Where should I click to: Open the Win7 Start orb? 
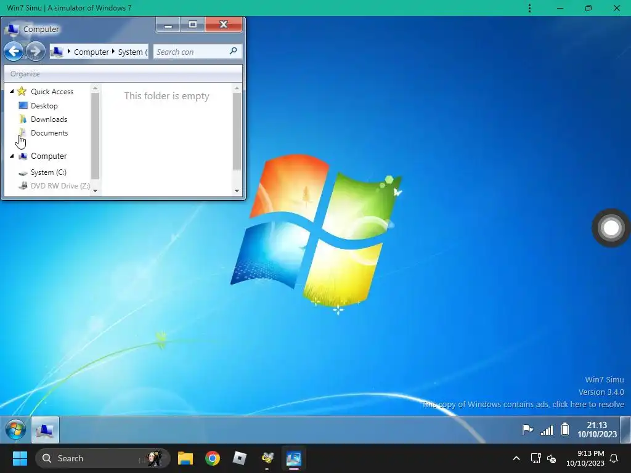coord(15,429)
